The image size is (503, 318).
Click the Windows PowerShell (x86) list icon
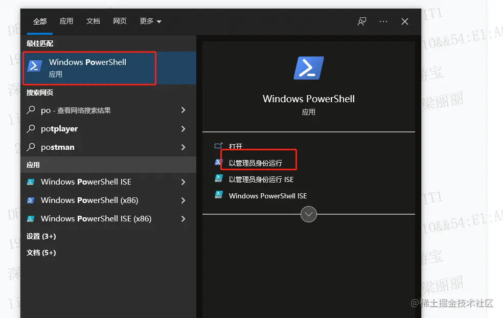31,200
